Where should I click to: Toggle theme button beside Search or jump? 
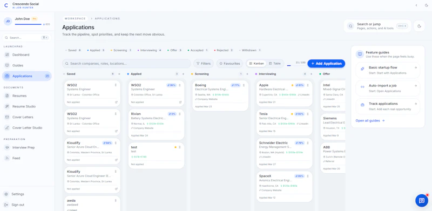click(x=419, y=26)
